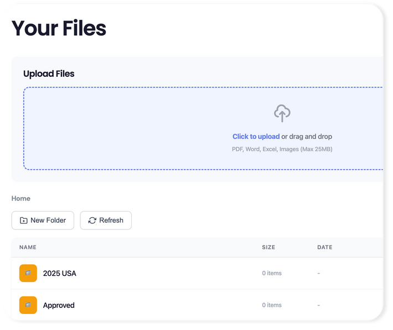Click the Refresh button's circular arrows icon
Viewport: 393px width, 330px height.
[92, 221]
